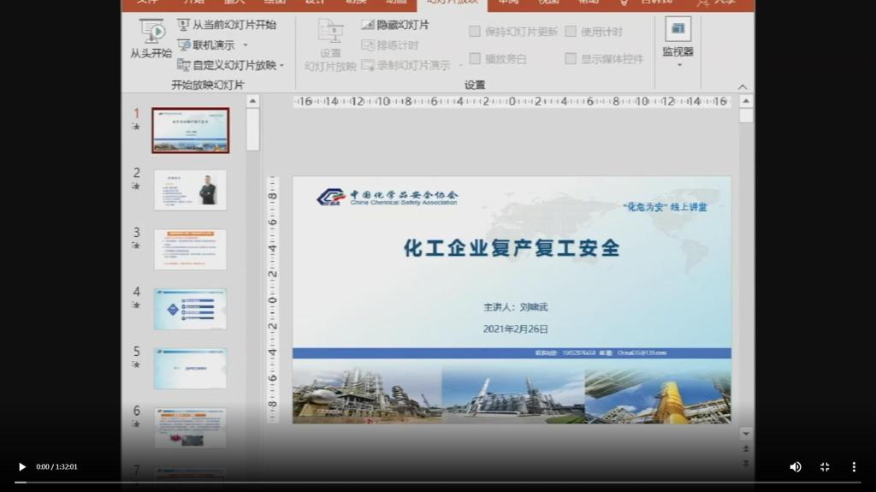Click the 隐藏幻灯片 icon

click(x=368, y=25)
